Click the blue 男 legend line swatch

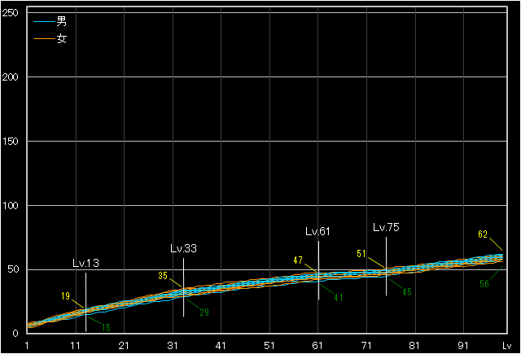click(x=44, y=22)
